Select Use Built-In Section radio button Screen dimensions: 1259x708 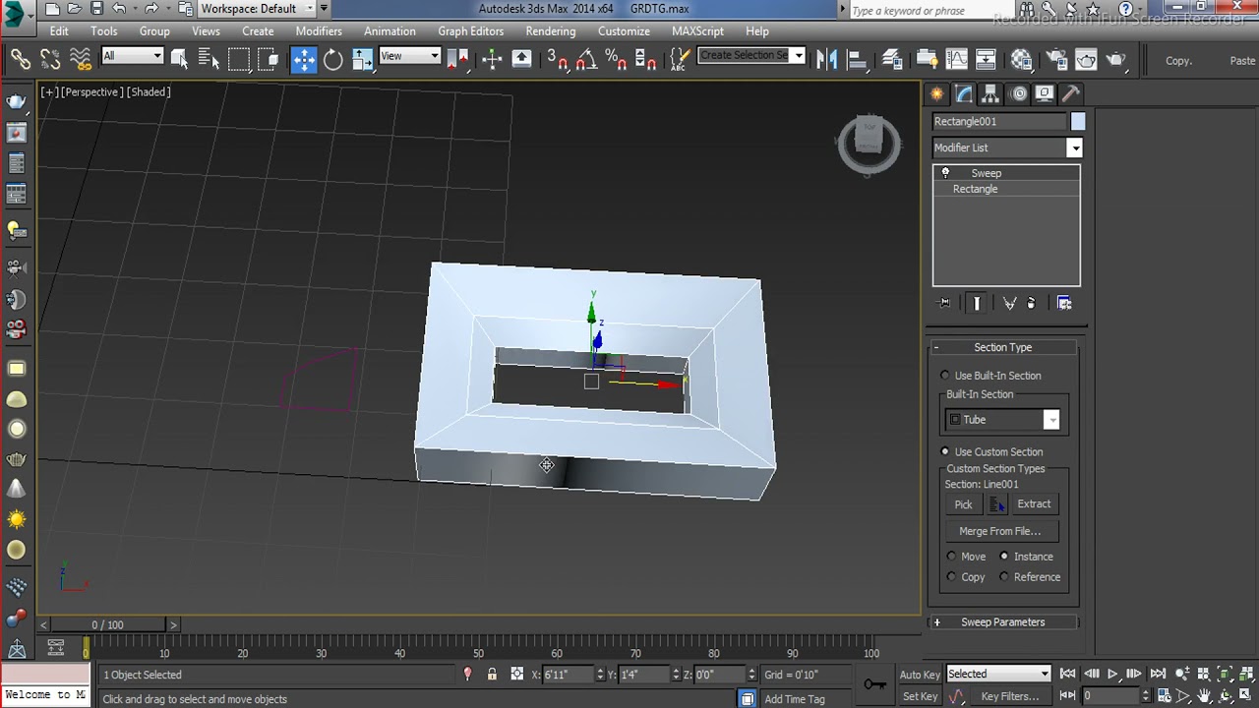[946, 376]
